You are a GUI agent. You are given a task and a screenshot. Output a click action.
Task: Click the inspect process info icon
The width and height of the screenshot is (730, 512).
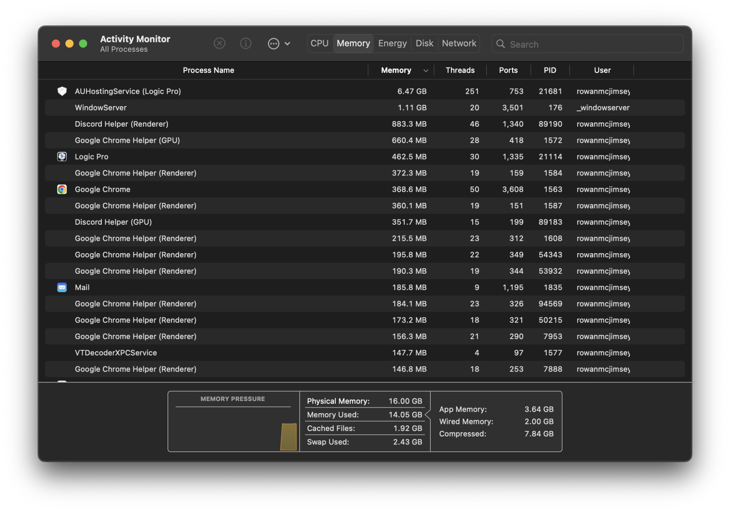[246, 43]
